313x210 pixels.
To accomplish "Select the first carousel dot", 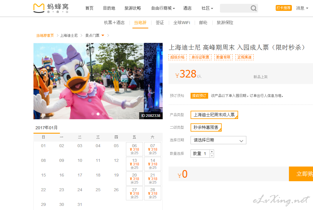I will tap(93, 114).
